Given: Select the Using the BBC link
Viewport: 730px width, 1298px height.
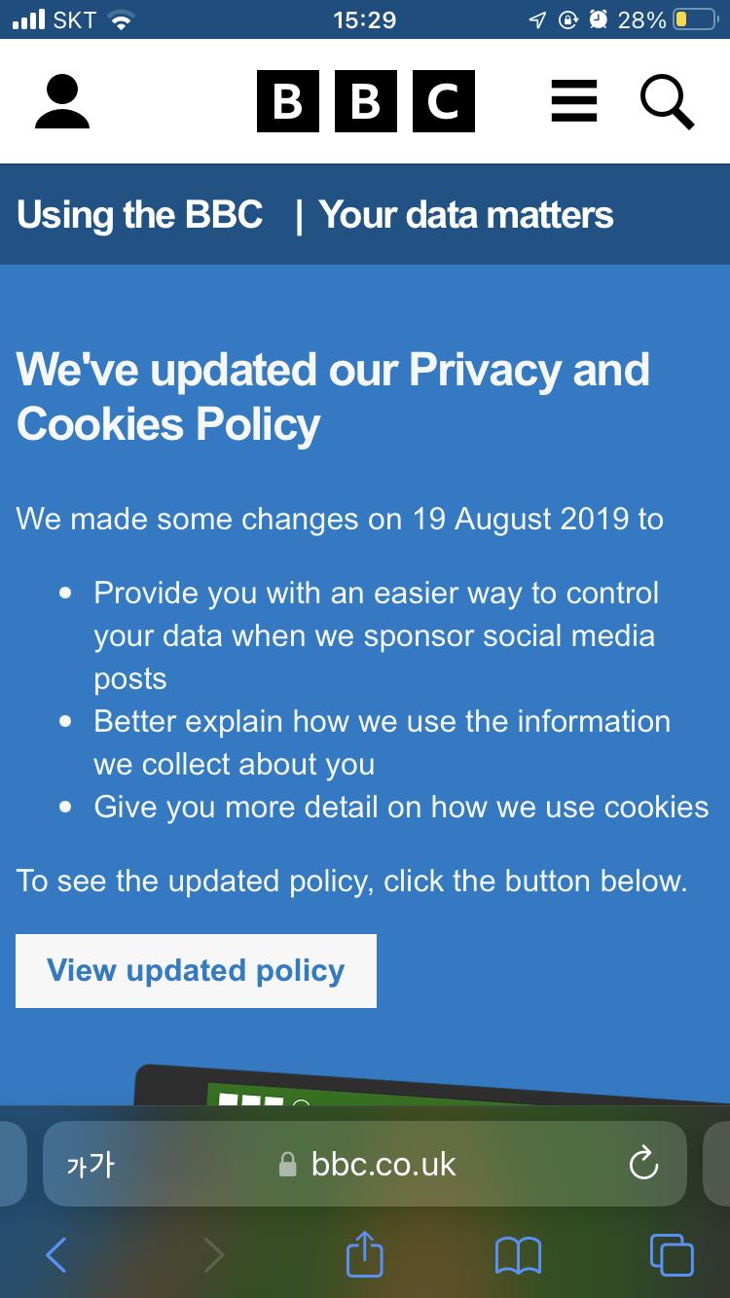Looking at the screenshot, I should (x=140, y=214).
